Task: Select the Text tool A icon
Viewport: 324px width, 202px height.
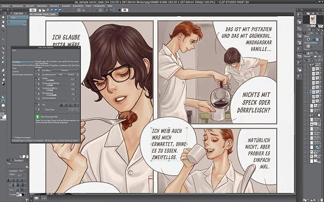Action: click(x=3, y=101)
